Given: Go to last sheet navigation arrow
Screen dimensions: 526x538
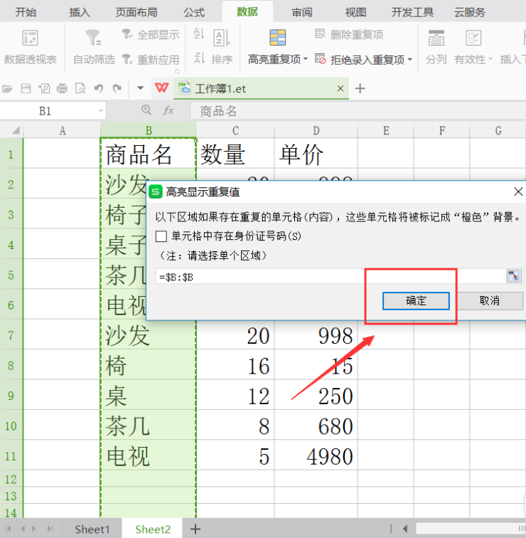Looking at the screenshot, I should (x=50, y=529).
